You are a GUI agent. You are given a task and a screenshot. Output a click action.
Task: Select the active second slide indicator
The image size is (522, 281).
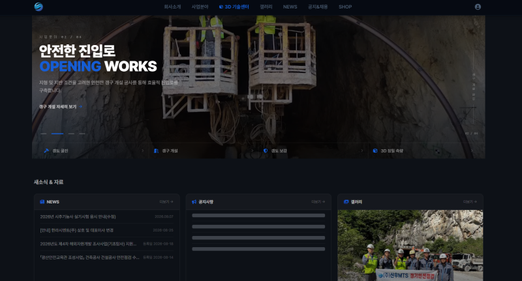(x=57, y=134)
